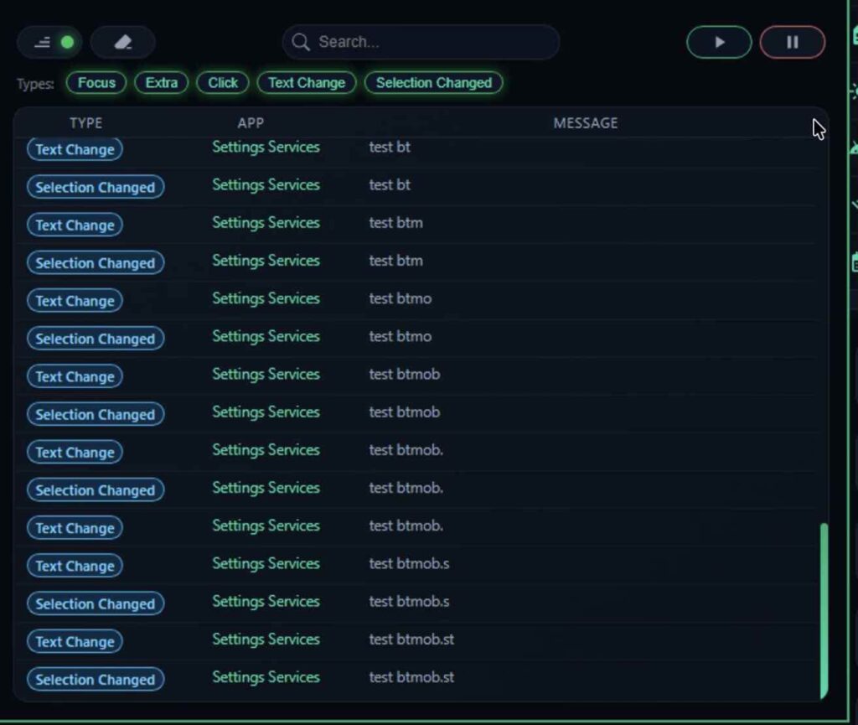Toggle the Selection Changed type filter
This screenshot has height=725, width=858.
(434, 83)
